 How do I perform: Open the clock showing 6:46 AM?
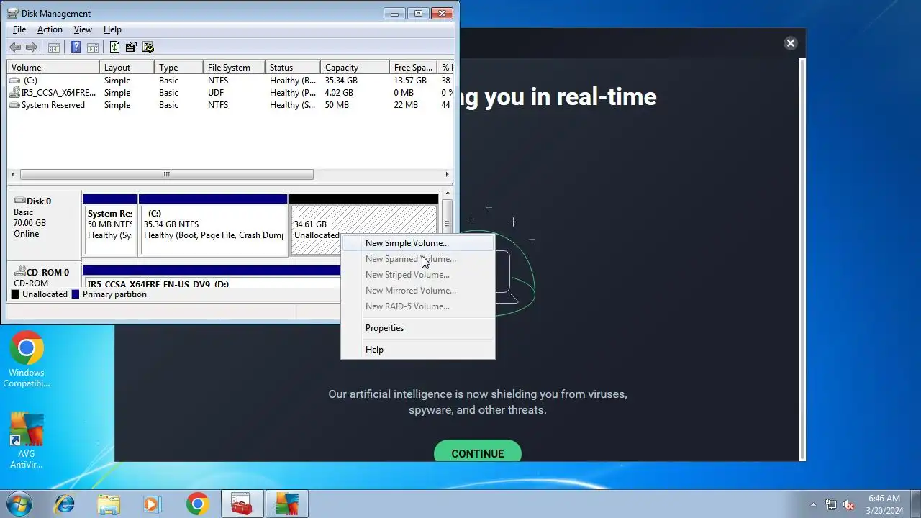click(884, 504)
